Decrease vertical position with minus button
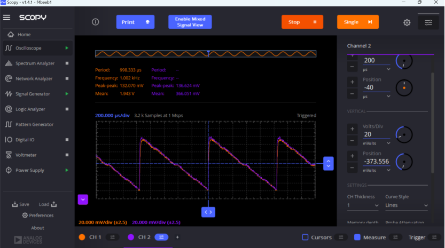Viewport: 445px width, 248px height. [x=352, y=168]
